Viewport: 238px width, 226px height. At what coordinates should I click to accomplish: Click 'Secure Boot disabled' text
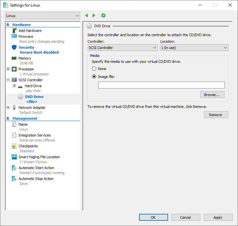point(39,52)
